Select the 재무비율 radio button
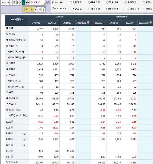153x164 pixels. (107, 2)
